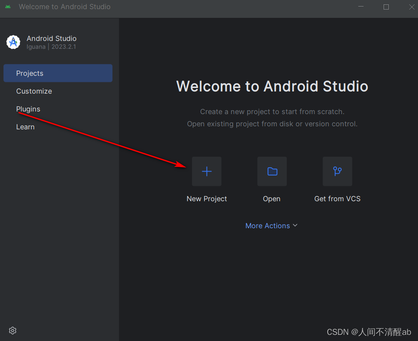
Task: Switch to the Projects section
Action: pyautogui.click(x=30, y=73)
